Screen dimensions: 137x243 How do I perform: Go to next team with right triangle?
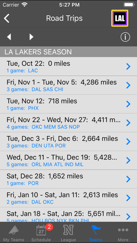click(31, 37)
